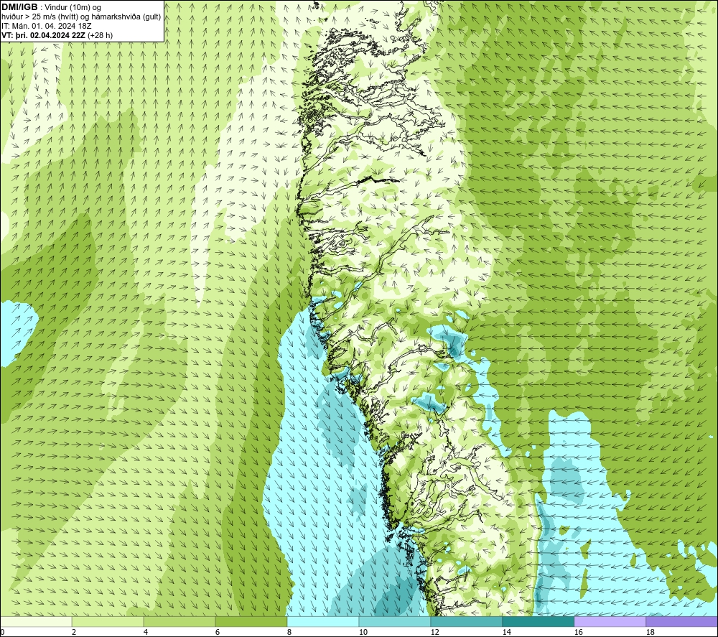718x637 pixels.
Task: Click the "4" scale label
Action: click(146, 633)
